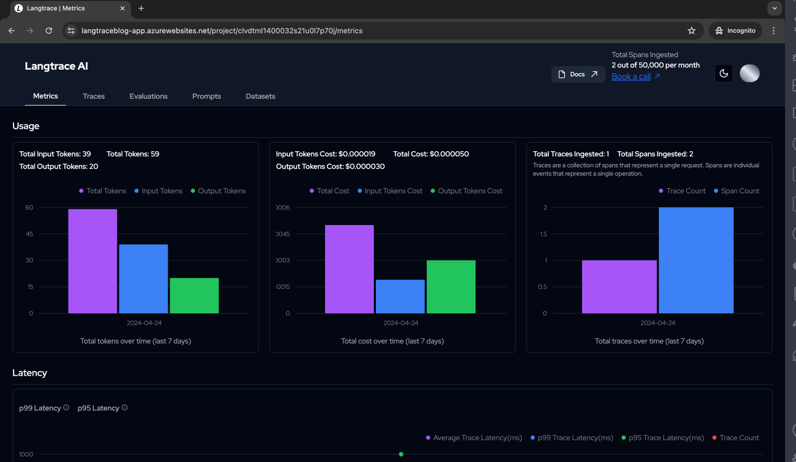Click 'Total cost over time (last 7 days)' caption
Screen dimensions: 796x462
pos(393,341)
